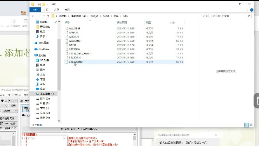The width and height of the screenshot is (259, 146).
Task: Open the 主页 ribbon tab
Action: 46,10
